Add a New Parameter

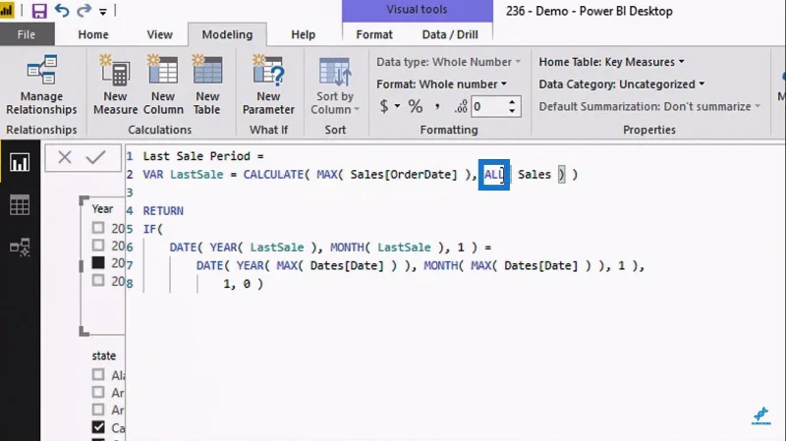click(268, 84)
